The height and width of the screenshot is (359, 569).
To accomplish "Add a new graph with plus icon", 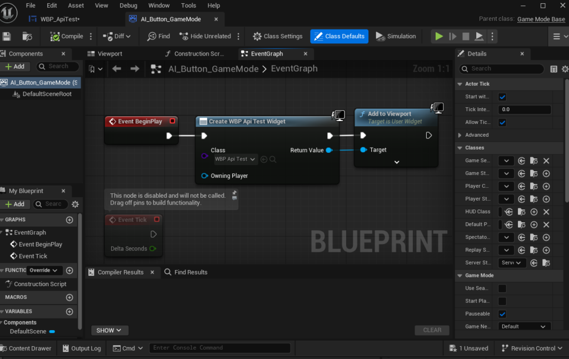I will (x=69, y=220).
